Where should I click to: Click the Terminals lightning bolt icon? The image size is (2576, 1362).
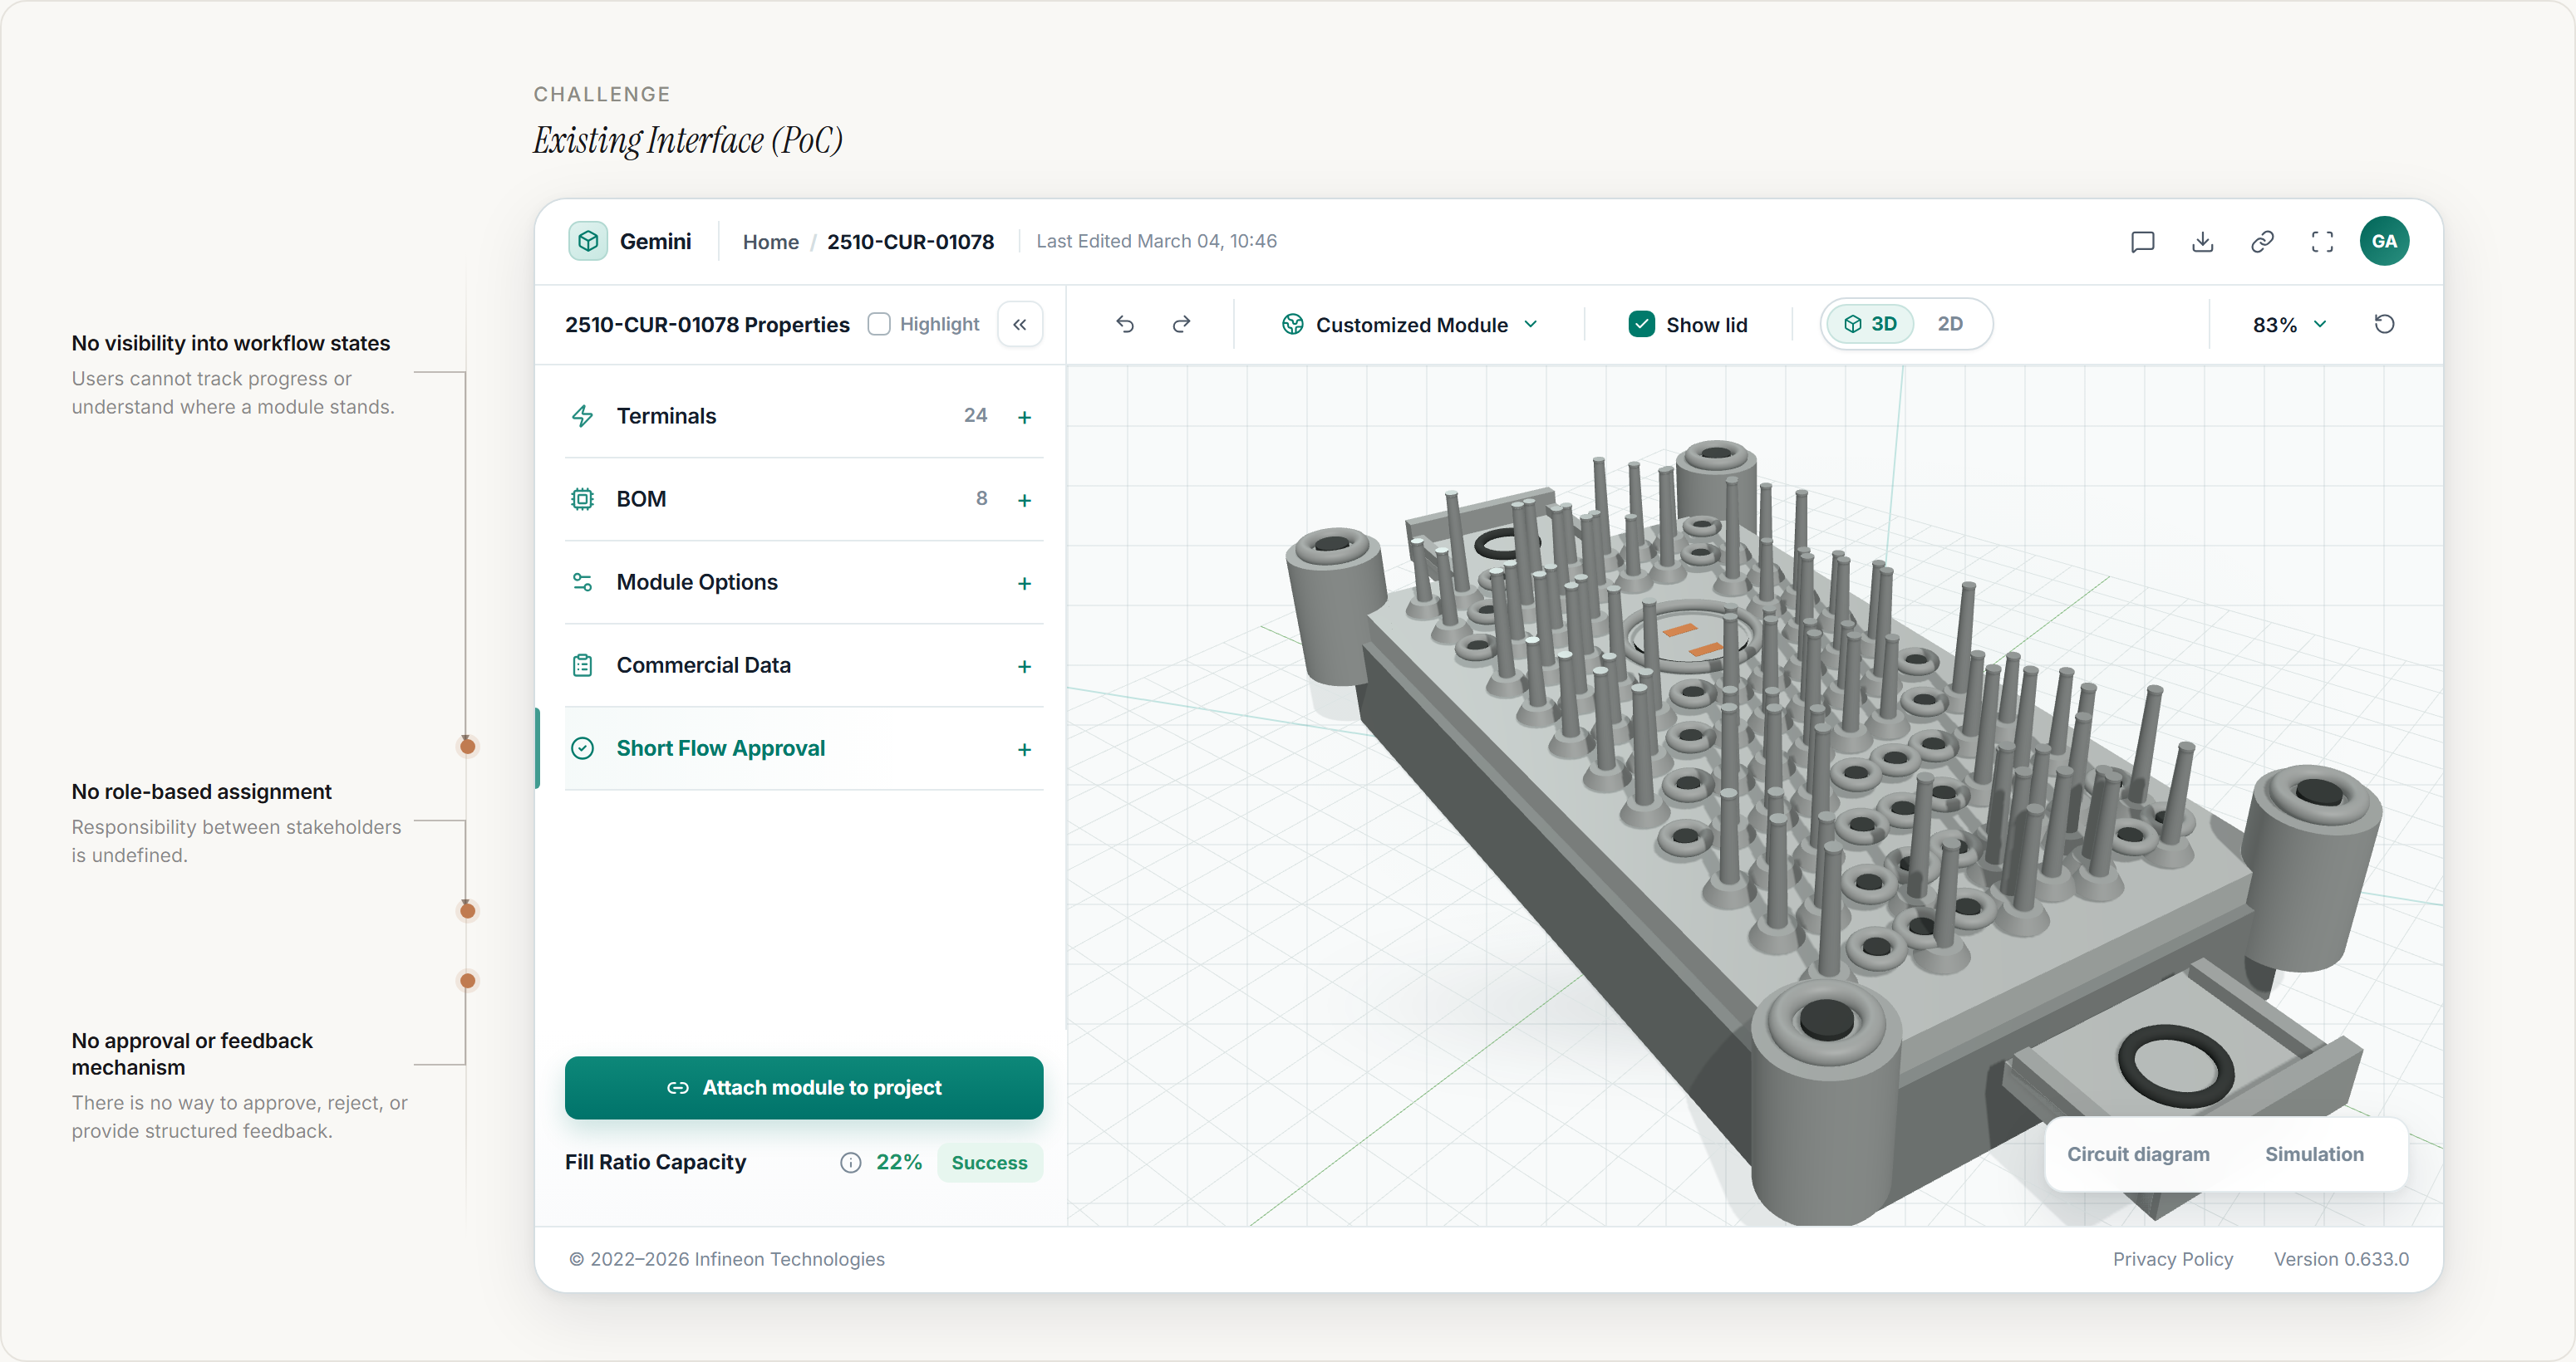(582, 416)
